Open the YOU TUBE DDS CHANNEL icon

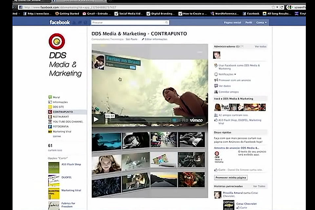tap(50, 122)
